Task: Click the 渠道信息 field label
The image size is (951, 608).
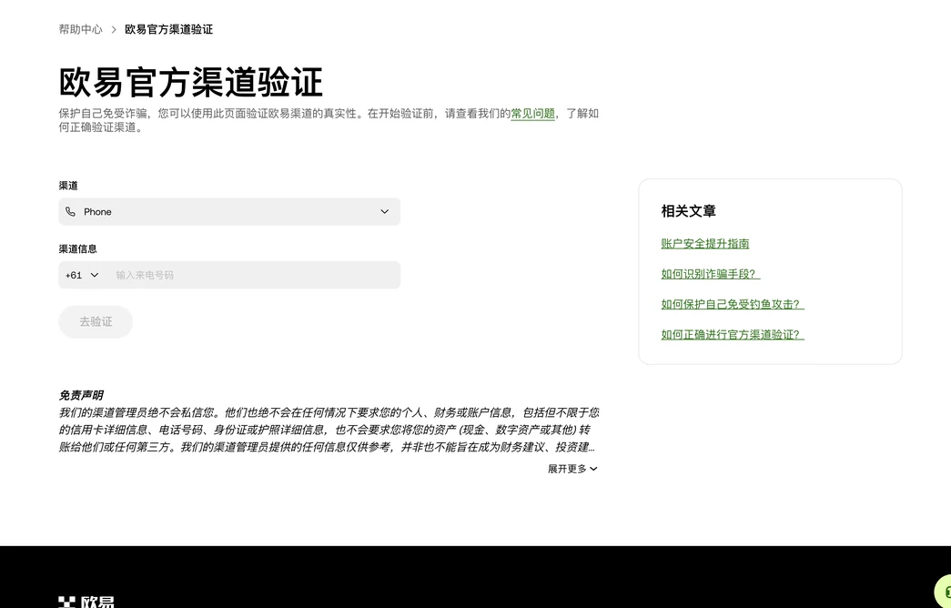Action: pyautogui.click(x=77, y=248)
